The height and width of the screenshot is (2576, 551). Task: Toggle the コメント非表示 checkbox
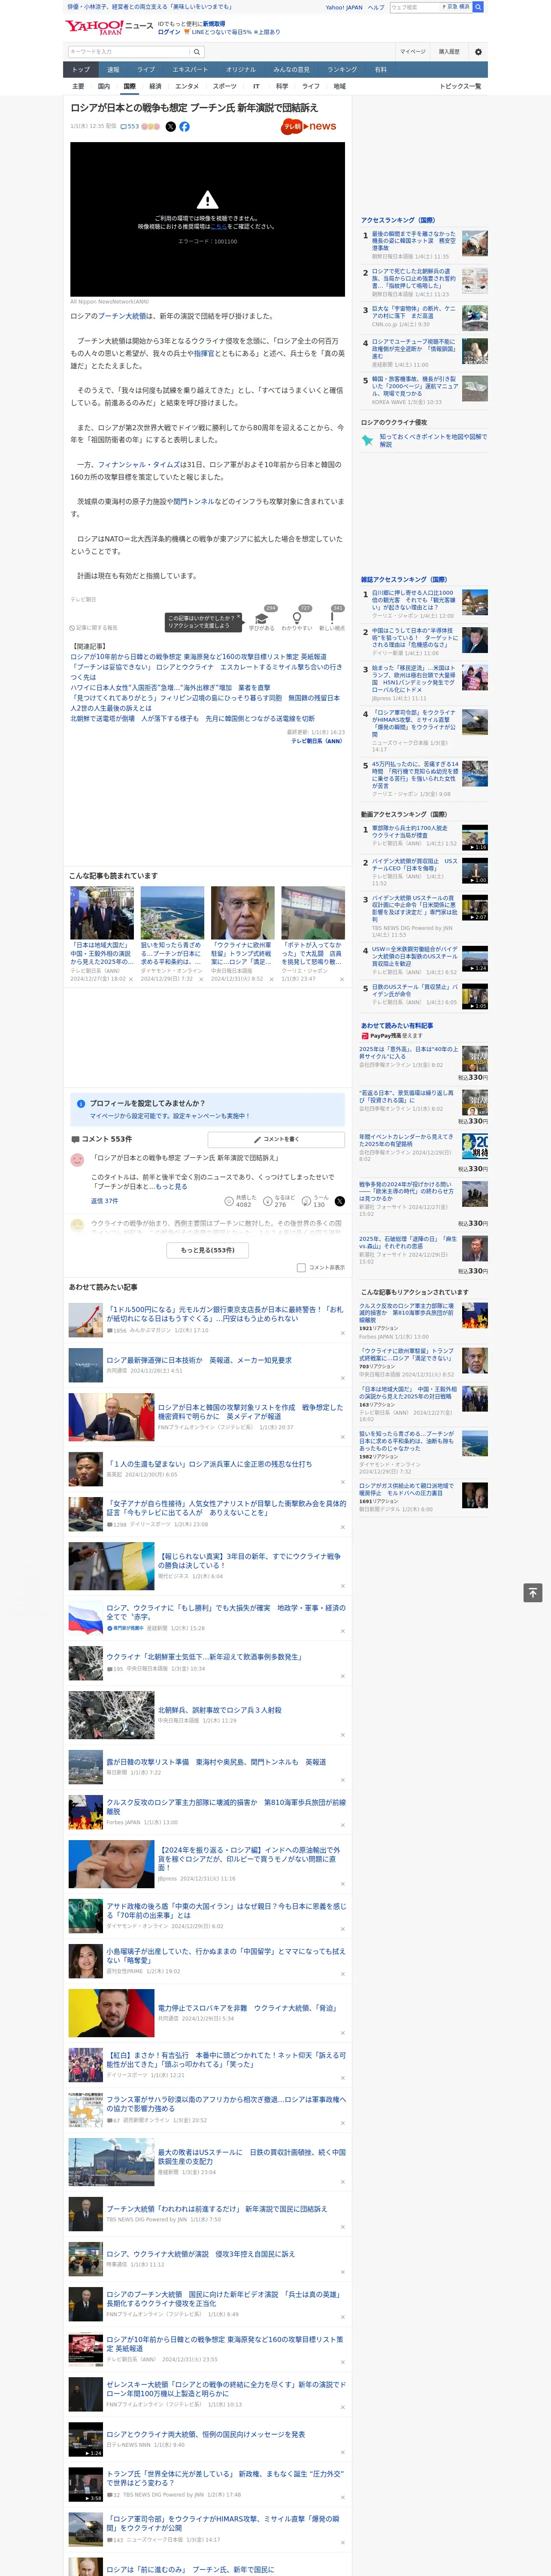[301, 1268]
